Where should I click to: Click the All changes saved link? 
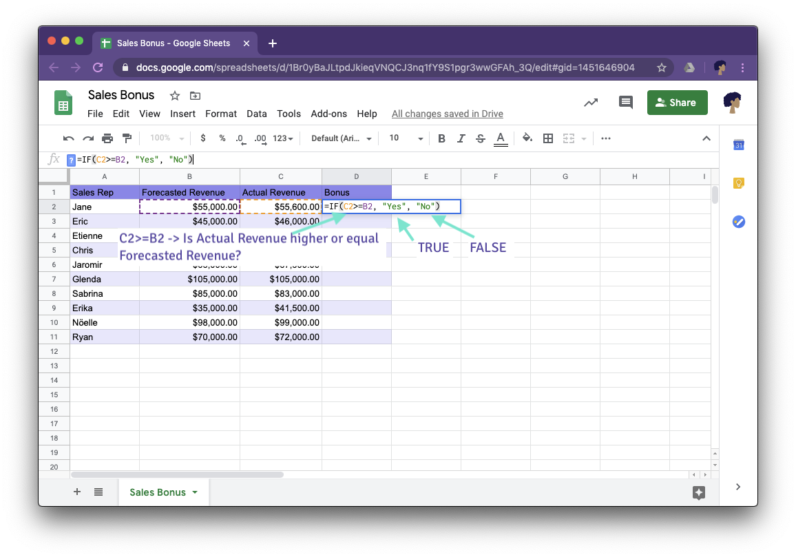447,114
